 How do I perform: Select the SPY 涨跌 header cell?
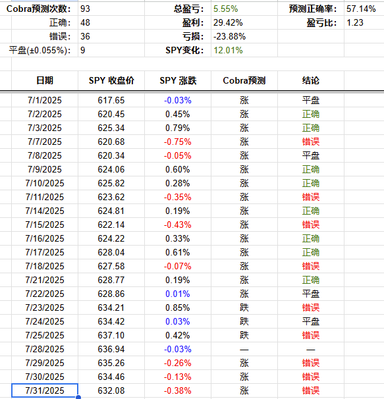[x=178, y=80]
